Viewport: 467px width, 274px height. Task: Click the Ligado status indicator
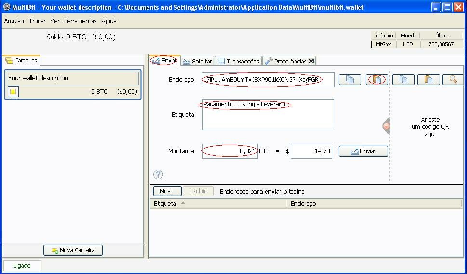(22, 266)
